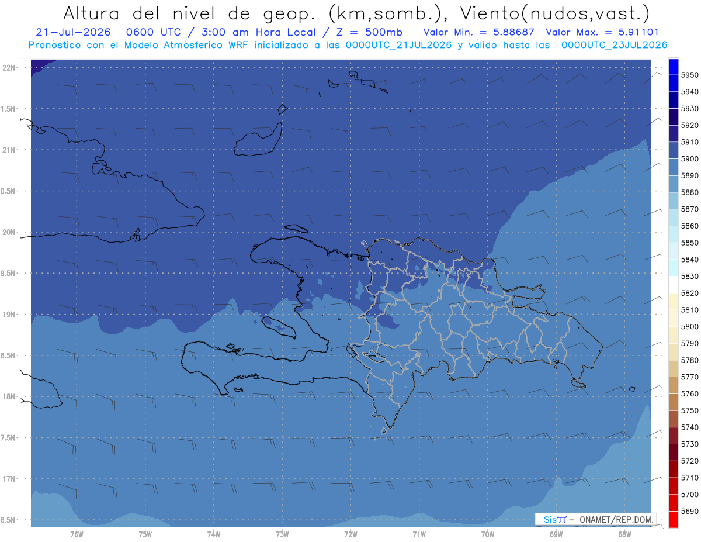Screen dimensions: 701x542
Task: Select the 5850 legend value
Action: point(690,243)
